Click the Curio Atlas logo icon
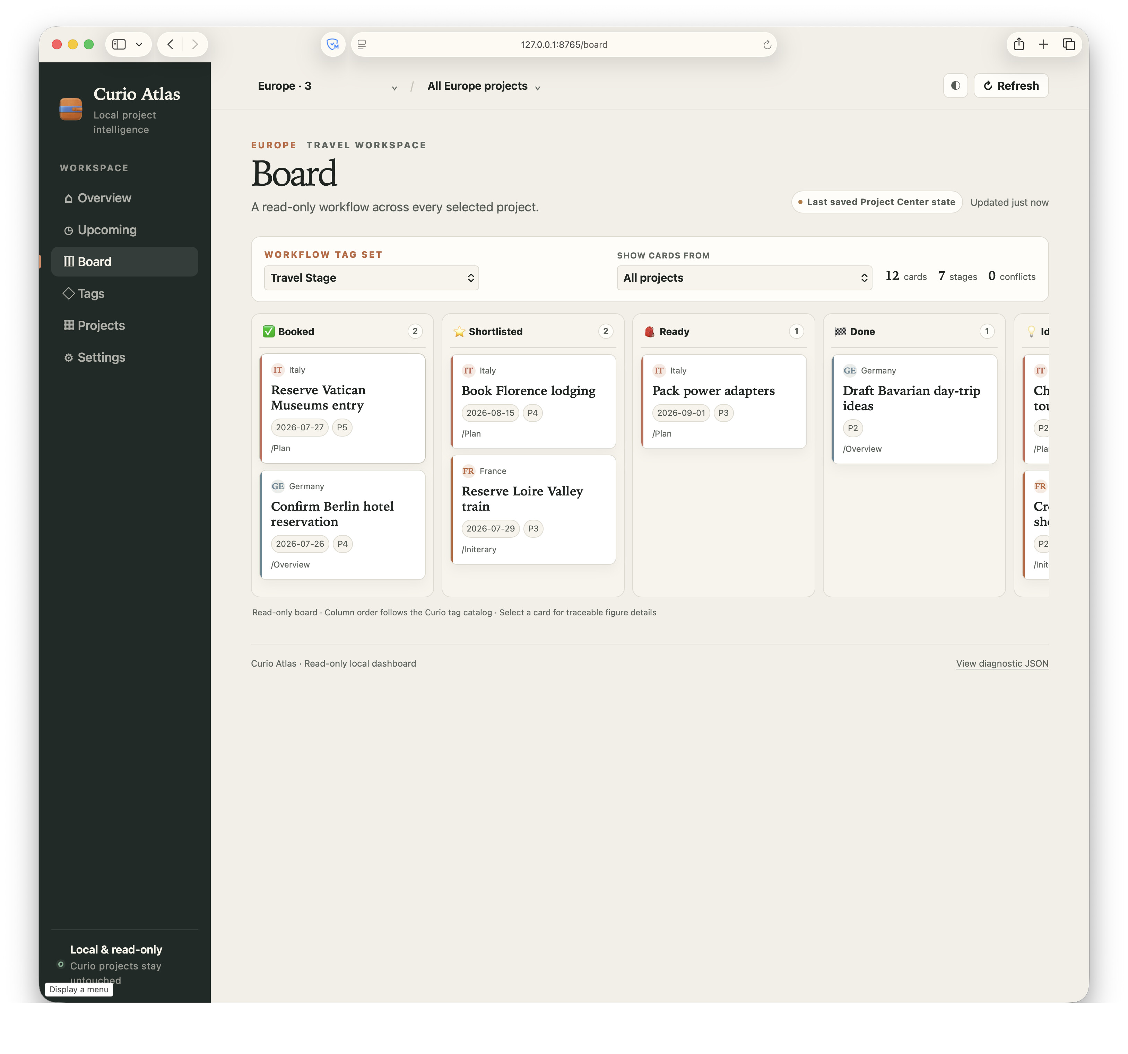The width and height of the screenshot is (1128, 1054). (71, 109)
